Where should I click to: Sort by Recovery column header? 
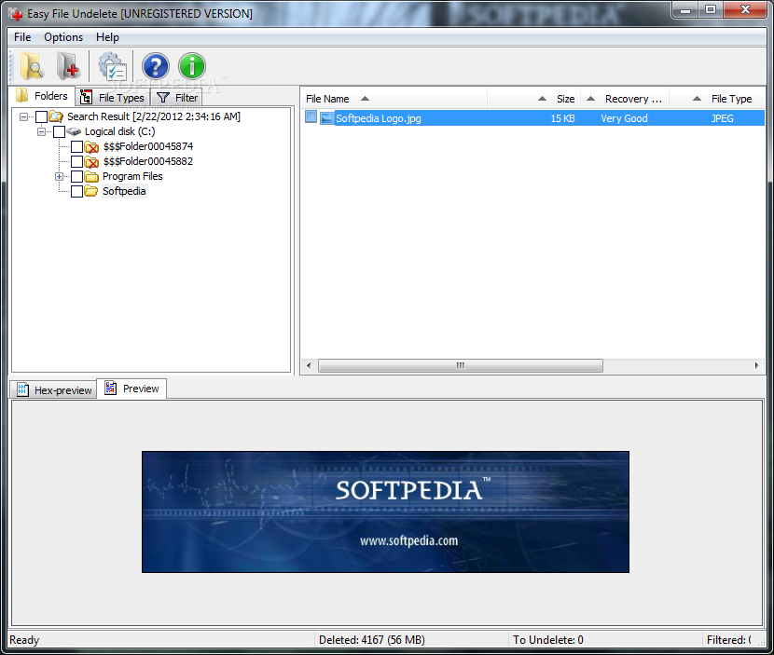tap(625, 99)
